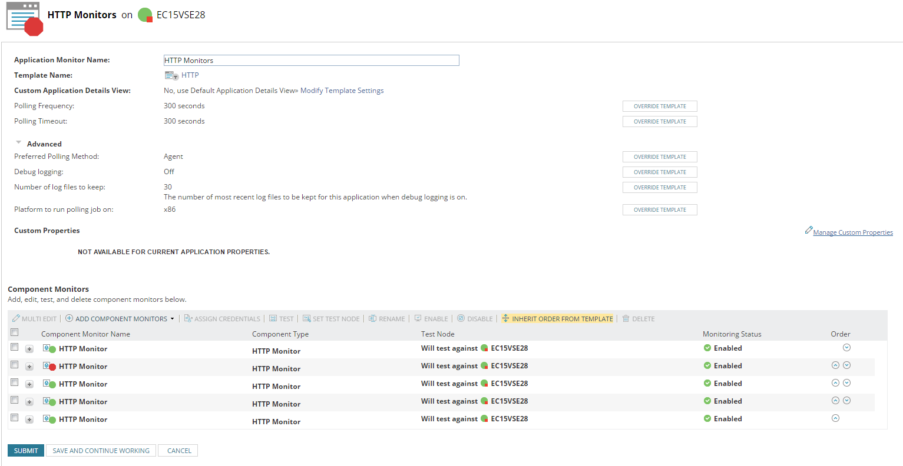Image resolution: width=903 pixels, height=466 pixels.
Task: Click Disable in the component toolbar
Action: tap(475, 319)
